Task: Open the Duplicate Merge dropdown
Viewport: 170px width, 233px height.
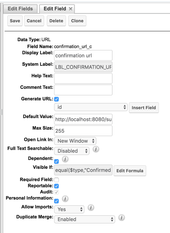Action: coord(84,219)
